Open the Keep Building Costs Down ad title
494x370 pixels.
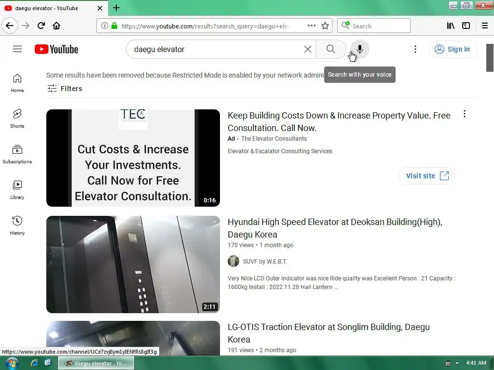339,122
